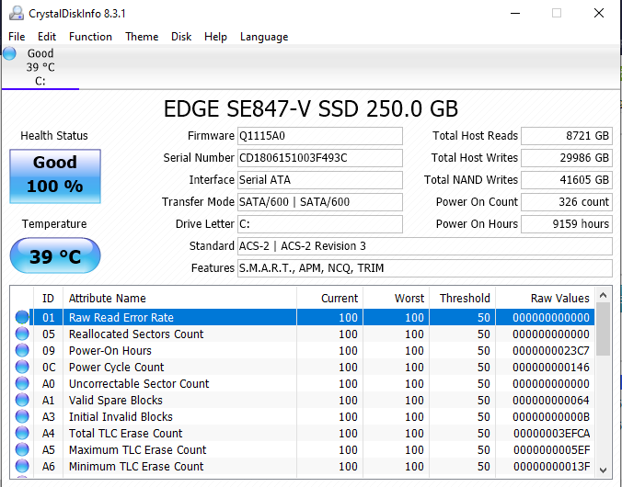Click the ID column header
This screenshot has width=622, height=487.
point(48,298)
